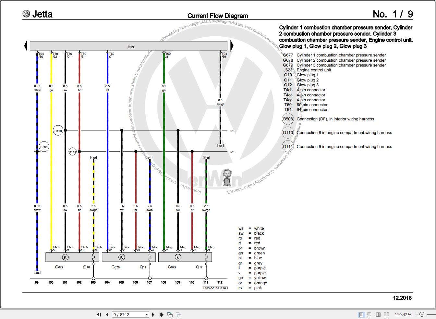Click the legend B508 circle symbol
This screenshot has width=436, height=319.
(x=288, y=119)
